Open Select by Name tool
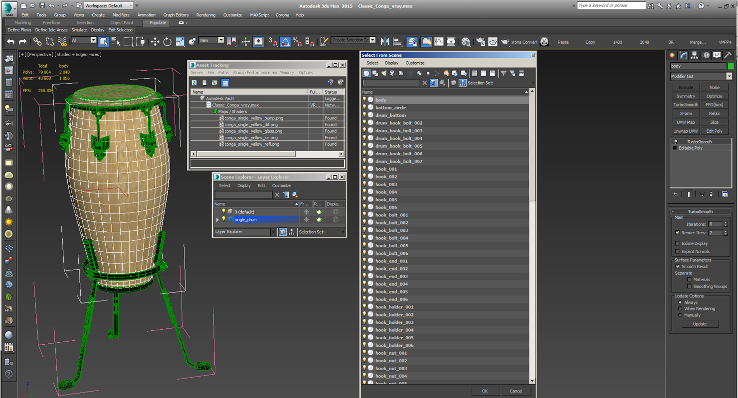738x398 pixels. [116, 42]
